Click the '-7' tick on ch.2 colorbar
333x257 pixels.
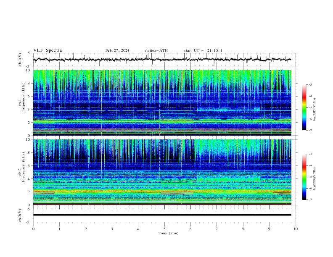pyautogui.click(x=310, y=199)
